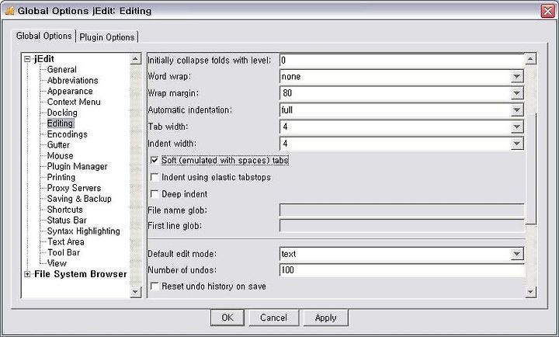This screenshot has height=337, width=559.
Task: Click the editing pane scroll-down arrow
Action: (x=530, y=292)
